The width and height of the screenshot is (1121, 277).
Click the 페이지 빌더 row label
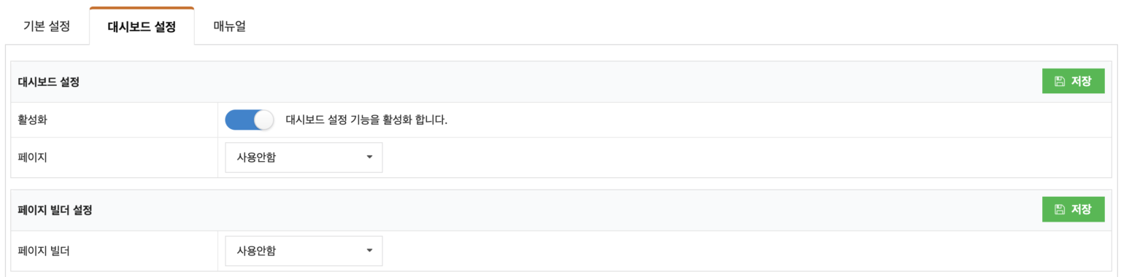(x=44, y=251)
